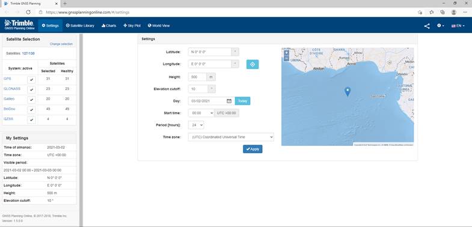The width and height of the screenshot is (472, 227).
Task: Zoom out on the map
Action: 286,58
